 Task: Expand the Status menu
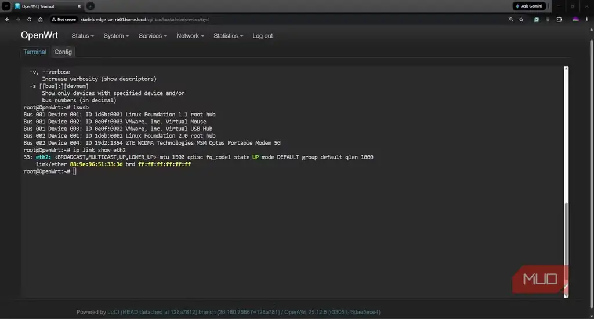(x=82, y=35)
